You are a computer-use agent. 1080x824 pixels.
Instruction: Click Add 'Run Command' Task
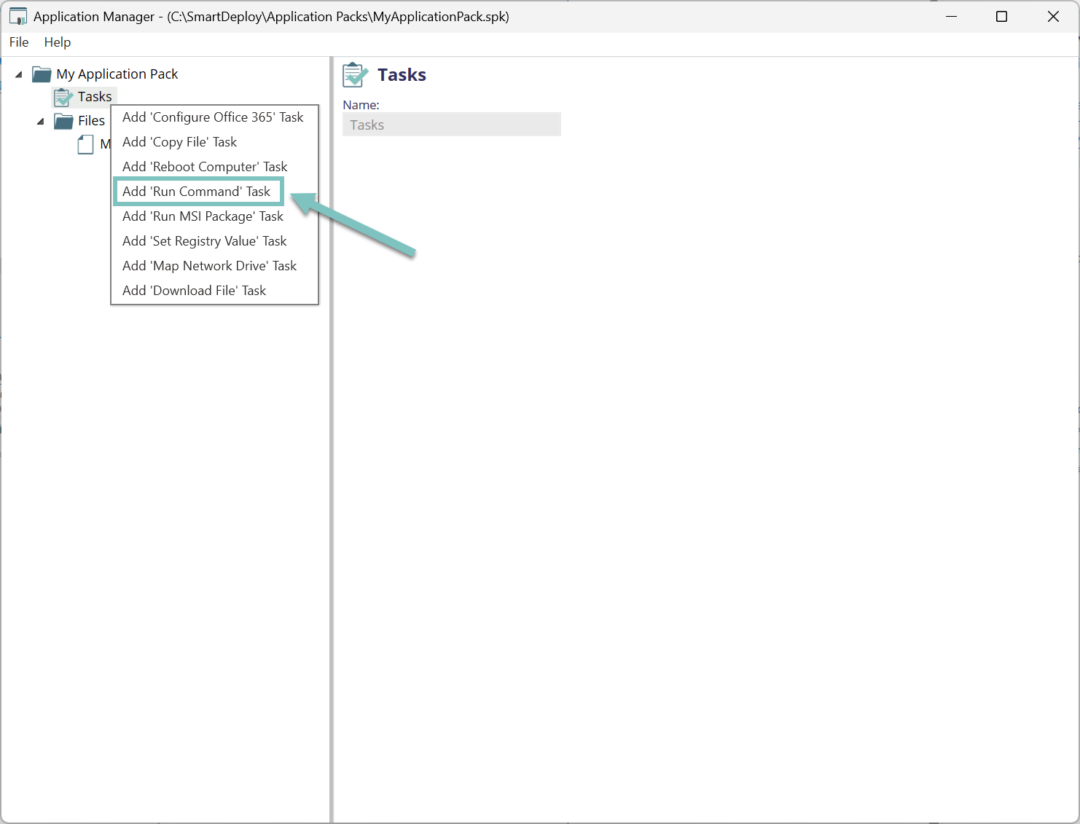pyautogui.click(x=196, y=192)
